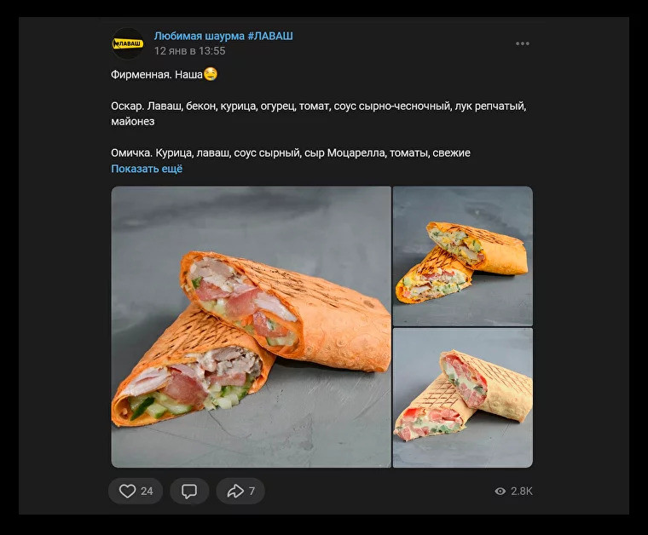Open the bottom right shawarma thumbnail

(462, 398)
